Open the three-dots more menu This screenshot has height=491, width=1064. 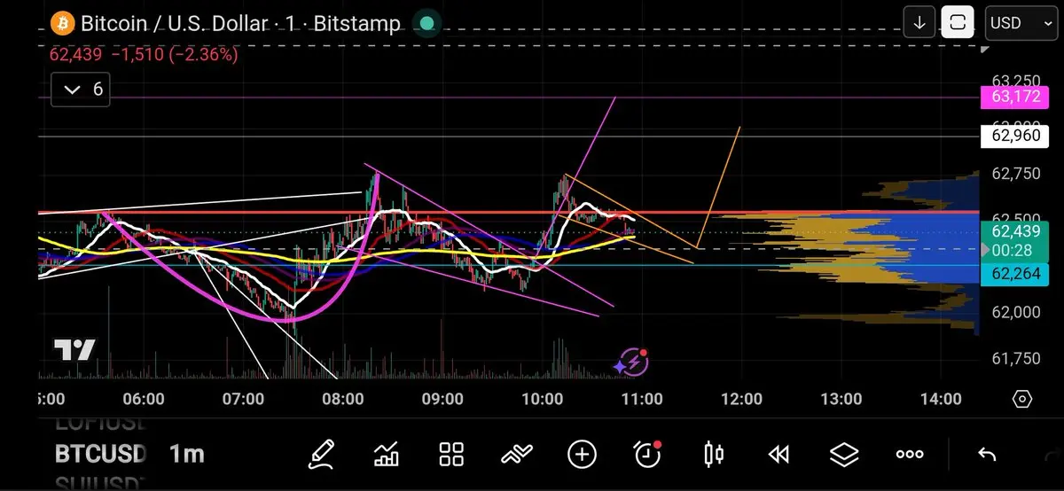pyautogui.click(x=910, y=455)
